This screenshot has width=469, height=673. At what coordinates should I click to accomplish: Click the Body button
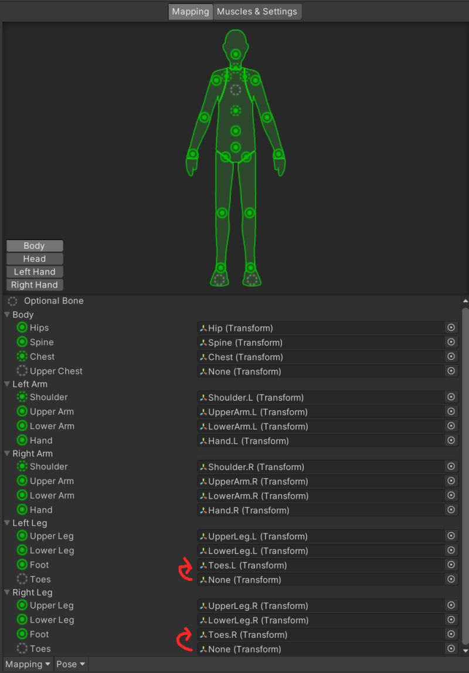[34, 245]
